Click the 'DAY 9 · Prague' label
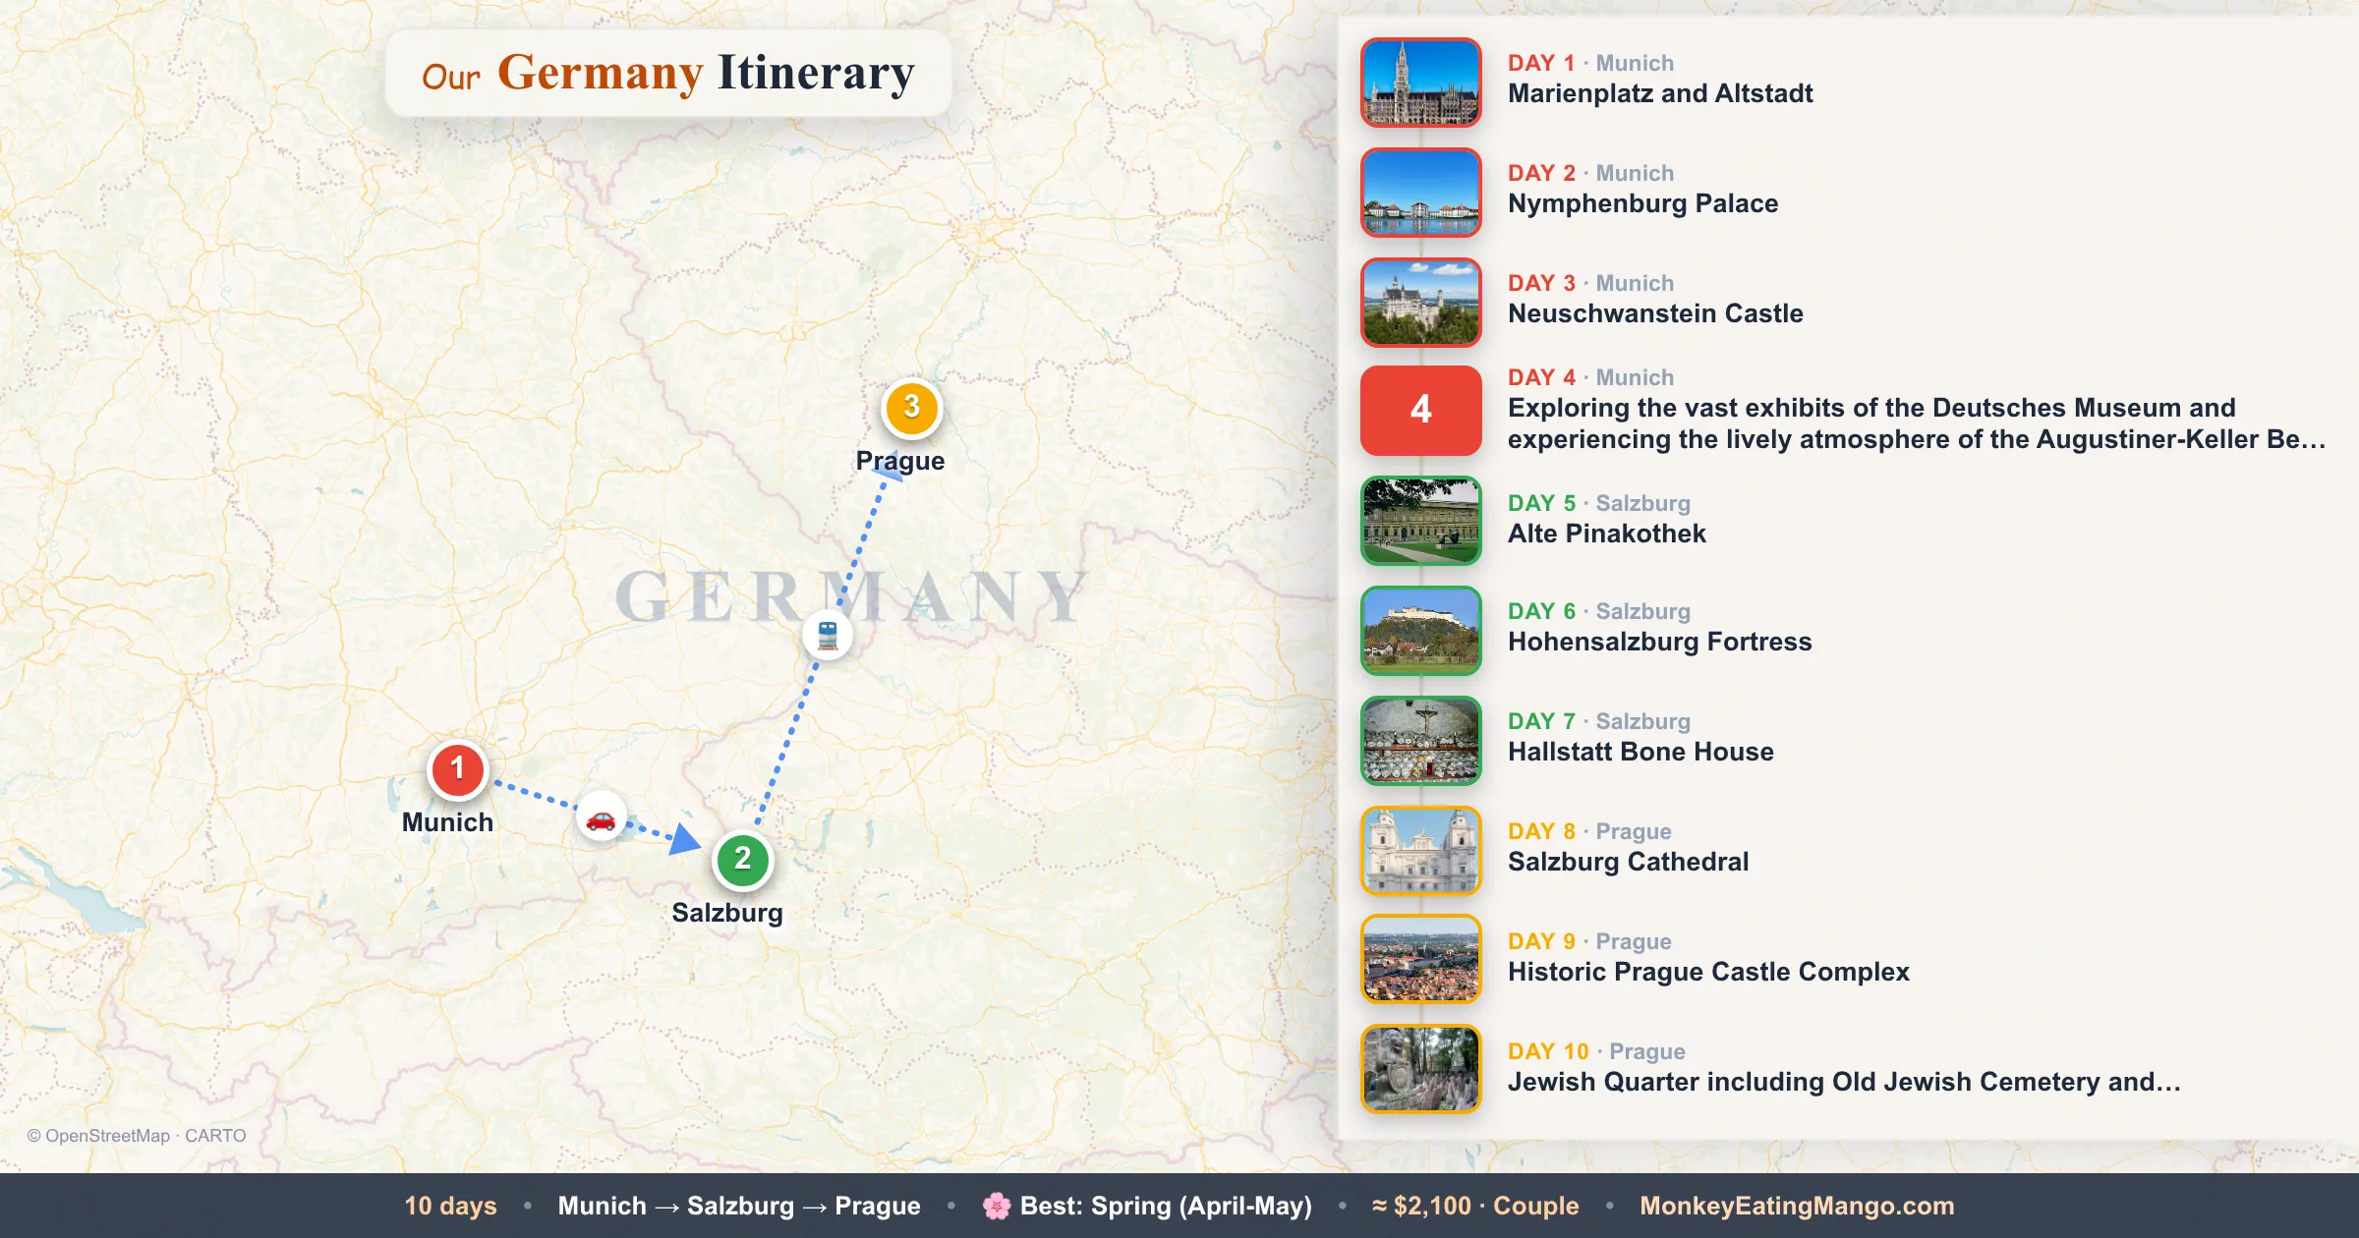Viewport: 2359px width, 1238px height. click(x=1589, y=941)
